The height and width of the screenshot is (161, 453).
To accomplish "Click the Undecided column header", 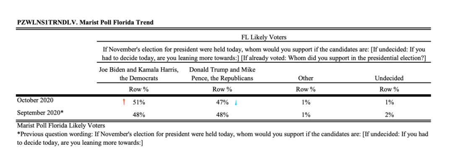I will point(389,78).
